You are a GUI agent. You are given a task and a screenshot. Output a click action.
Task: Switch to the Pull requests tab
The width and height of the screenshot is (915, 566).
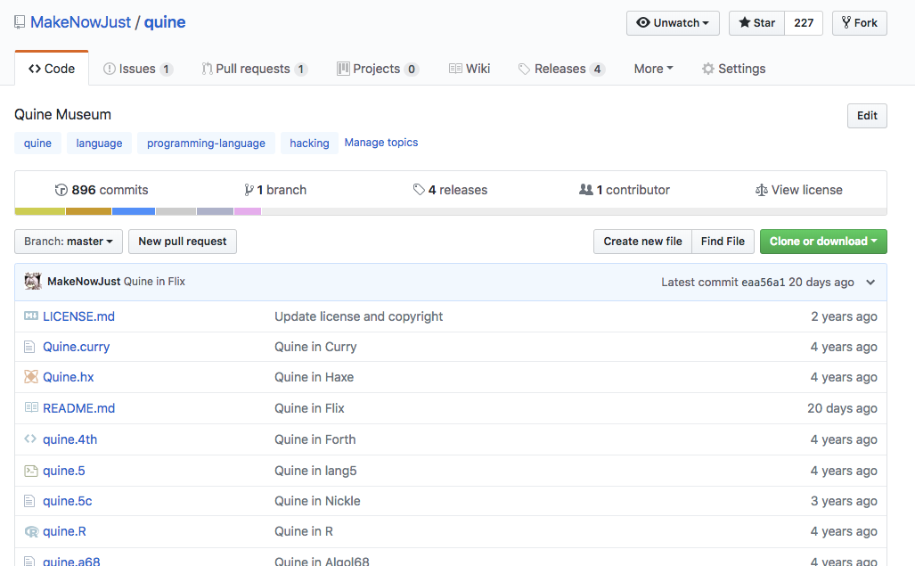click(x=255, y=69)
